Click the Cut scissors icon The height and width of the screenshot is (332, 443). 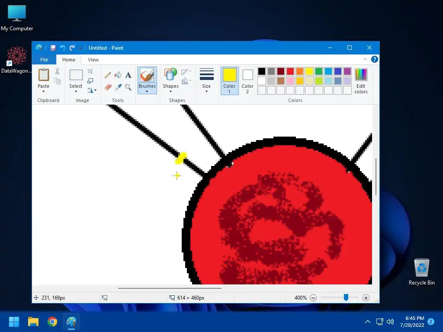58,71
